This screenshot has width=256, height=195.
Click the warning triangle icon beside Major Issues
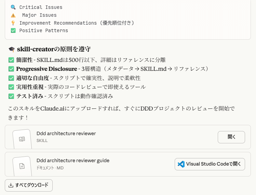pos(13,15)
